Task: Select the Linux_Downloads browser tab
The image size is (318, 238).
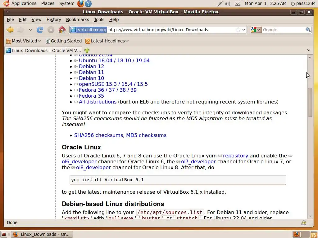Action: click(x=43, y=51)
